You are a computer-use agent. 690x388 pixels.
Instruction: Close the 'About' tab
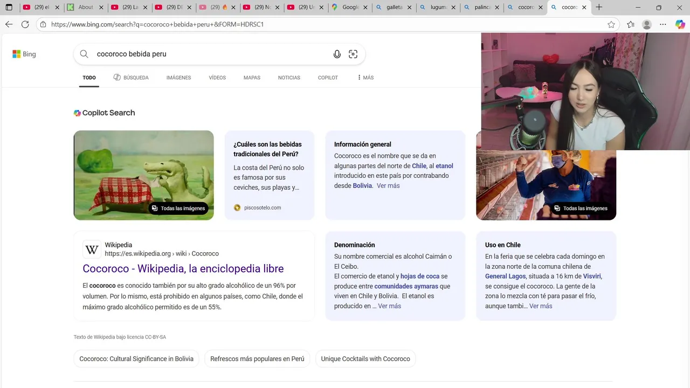(x=100, y=8)
